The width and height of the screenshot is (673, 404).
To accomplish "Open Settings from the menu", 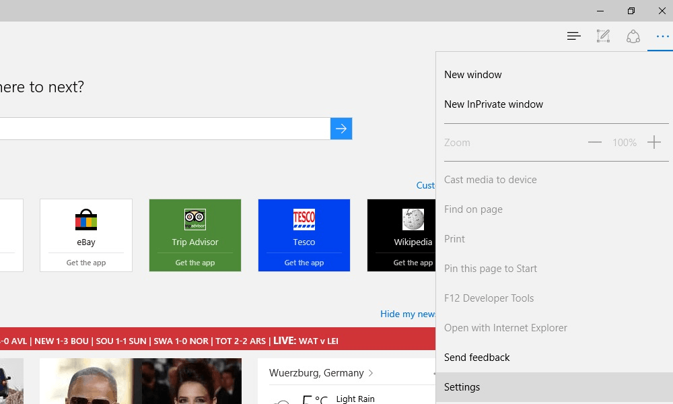I will pos(462,387).
